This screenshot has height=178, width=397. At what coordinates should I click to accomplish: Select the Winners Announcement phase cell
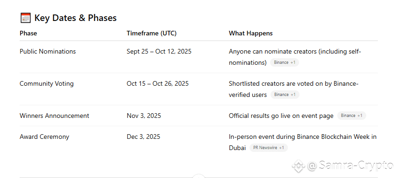pos(55,116)
